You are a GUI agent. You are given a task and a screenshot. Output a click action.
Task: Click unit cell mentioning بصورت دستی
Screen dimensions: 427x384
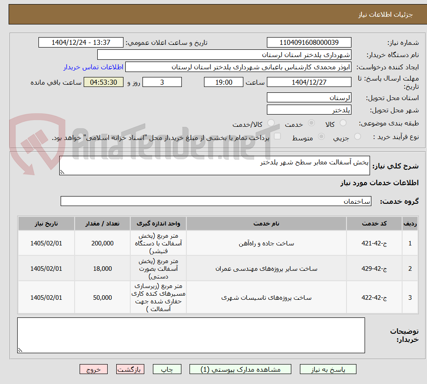coord(158,269)
